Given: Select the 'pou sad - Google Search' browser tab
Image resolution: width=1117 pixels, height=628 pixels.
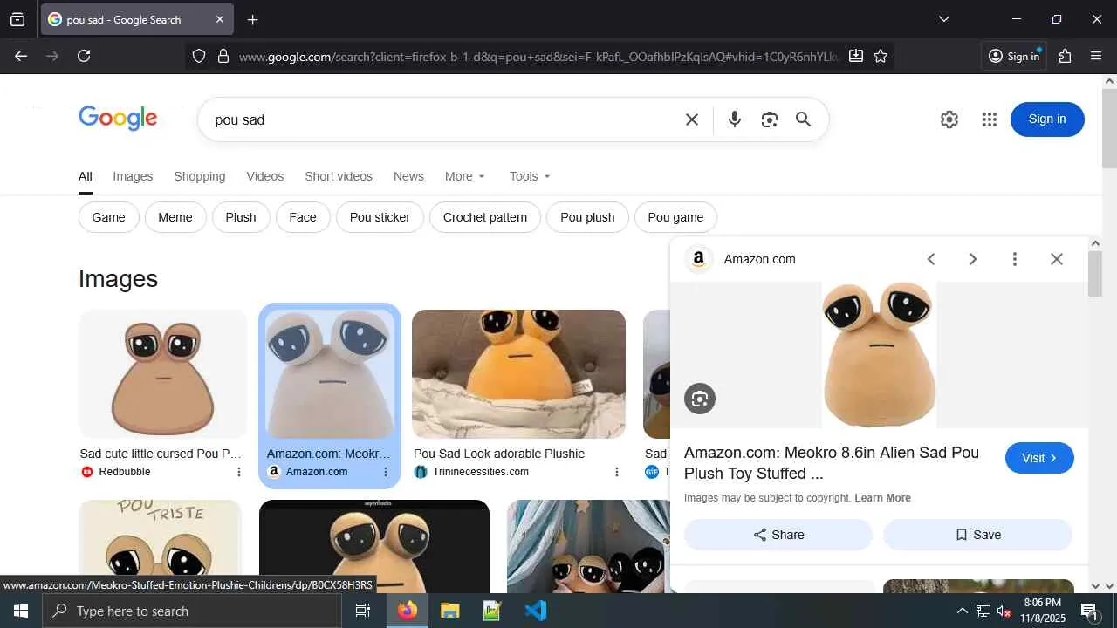Looking at the screenshot, I should (x=136, y=19).
